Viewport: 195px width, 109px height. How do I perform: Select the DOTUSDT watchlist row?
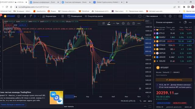point(174,53)
